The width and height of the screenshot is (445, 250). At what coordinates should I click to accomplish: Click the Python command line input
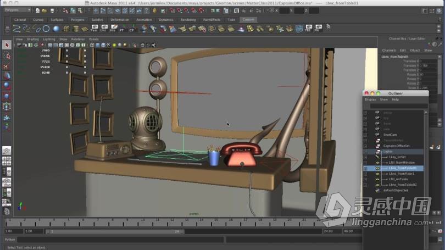tap(121, 240)
